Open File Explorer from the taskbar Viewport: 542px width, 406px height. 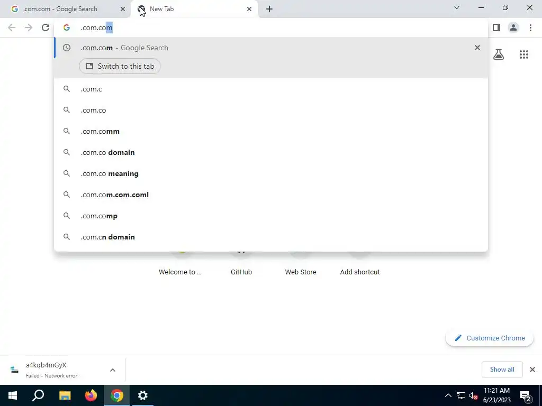(65, 395)
